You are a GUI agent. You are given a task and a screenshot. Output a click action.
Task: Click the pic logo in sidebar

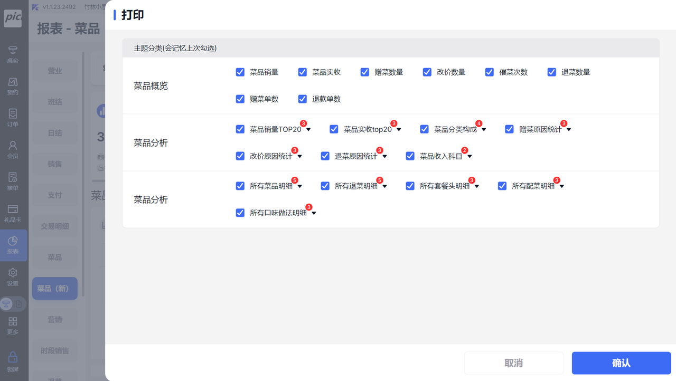coord(13,18)
